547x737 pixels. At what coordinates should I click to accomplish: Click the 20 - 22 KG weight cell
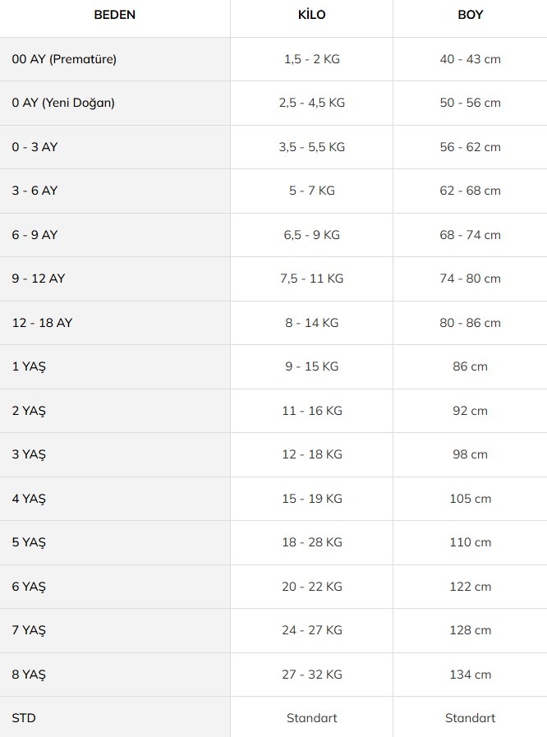tap(311, 587)
